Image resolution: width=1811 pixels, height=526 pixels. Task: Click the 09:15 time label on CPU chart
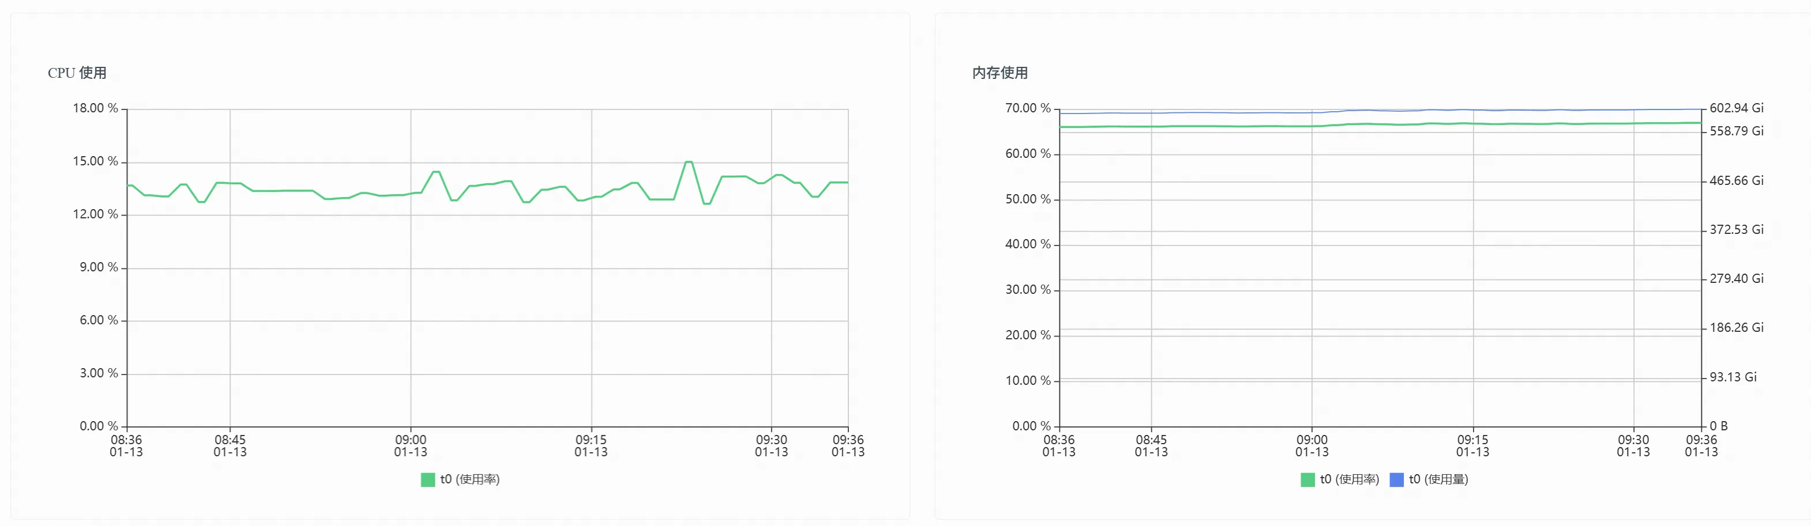tap(591, 445)
